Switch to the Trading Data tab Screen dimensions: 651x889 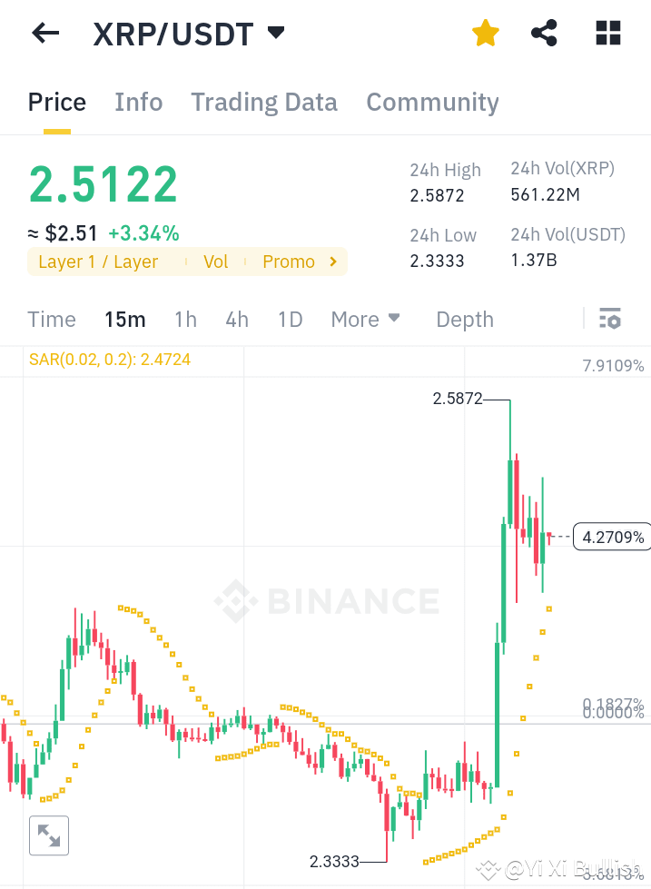[x=264, y=102]
